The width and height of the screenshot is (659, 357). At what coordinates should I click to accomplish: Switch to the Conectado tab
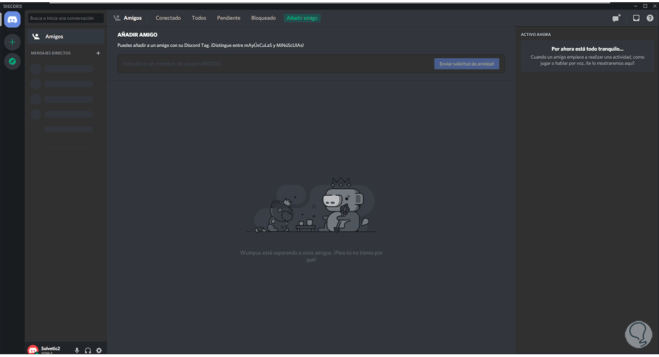168,18
